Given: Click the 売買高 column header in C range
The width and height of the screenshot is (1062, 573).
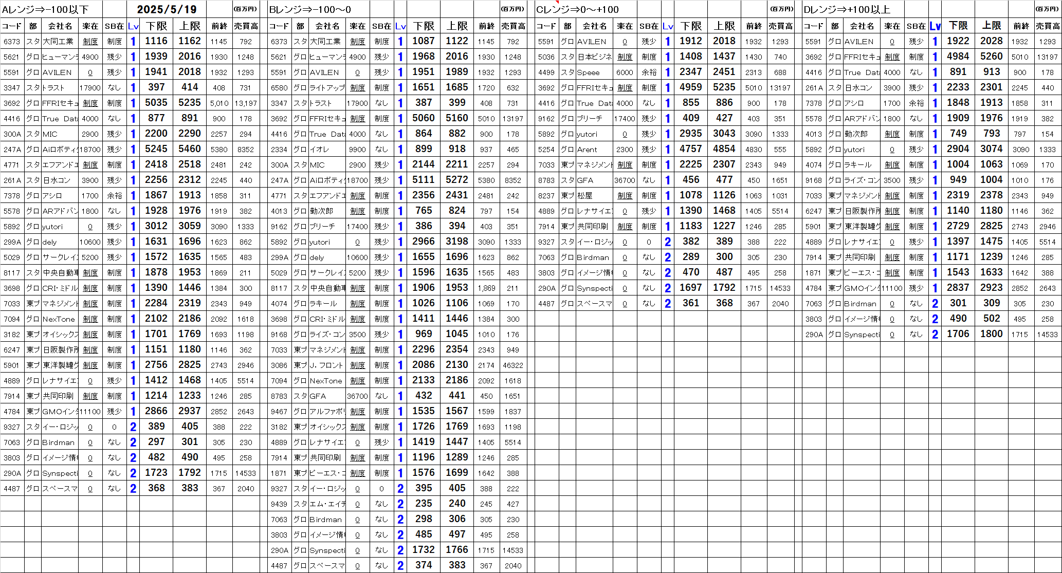Looking at the screenshot, I should point(780,26).
